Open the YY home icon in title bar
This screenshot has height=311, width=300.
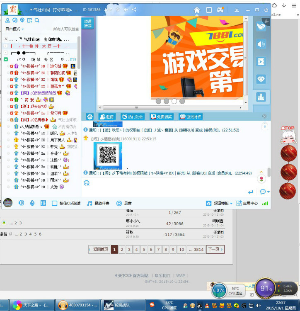point(196,10)
